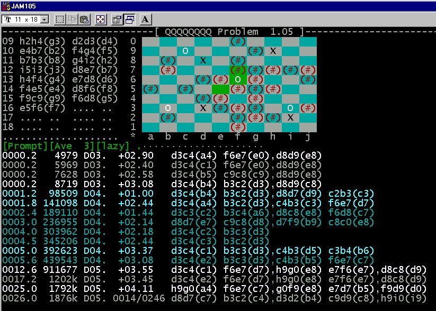Click the bright green square on the board
The height and width of the screenshot is (311, 436).
point(220,89)
